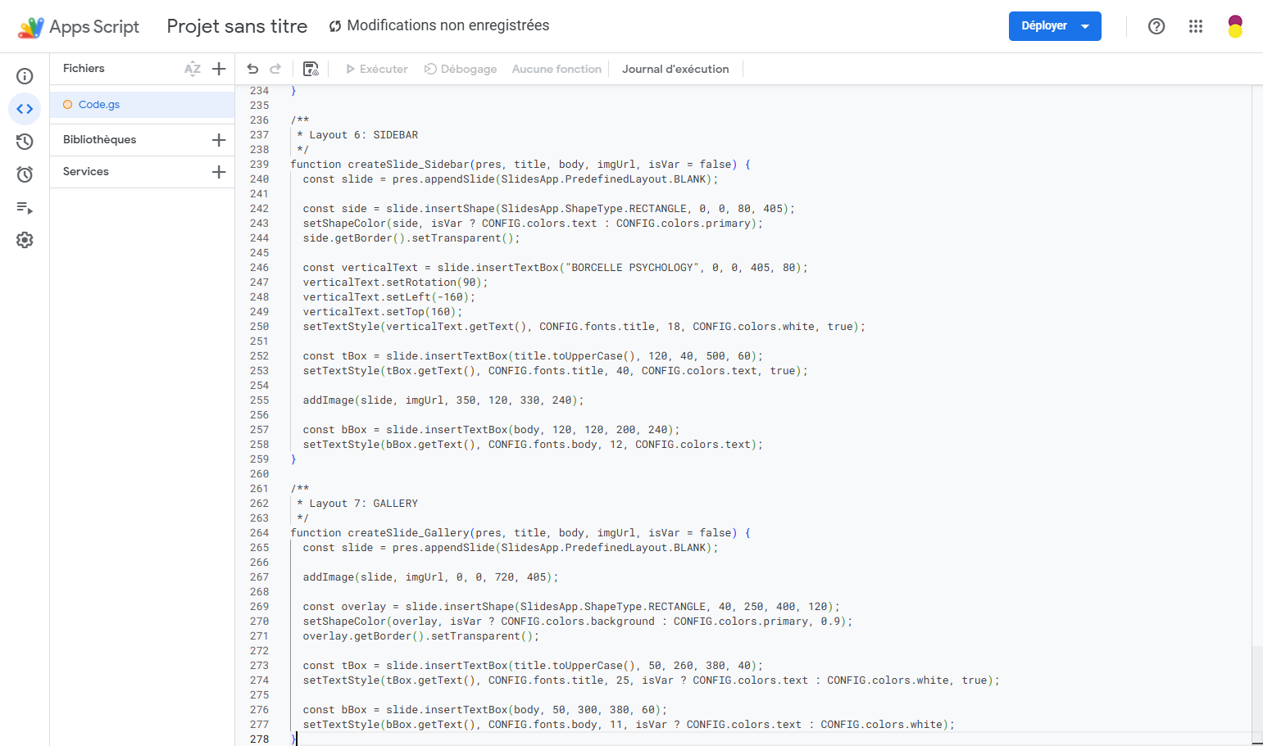Click the Modifications non enregistrées status
The height and width of the screenshot is (746, 1263).
439,26
